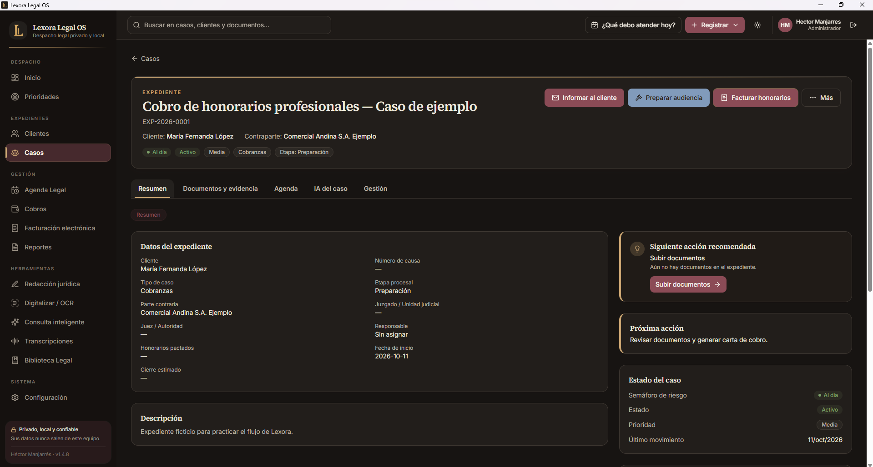Open Transcripciones waveform icon
873x467 pixels.
tap(15, 341)
